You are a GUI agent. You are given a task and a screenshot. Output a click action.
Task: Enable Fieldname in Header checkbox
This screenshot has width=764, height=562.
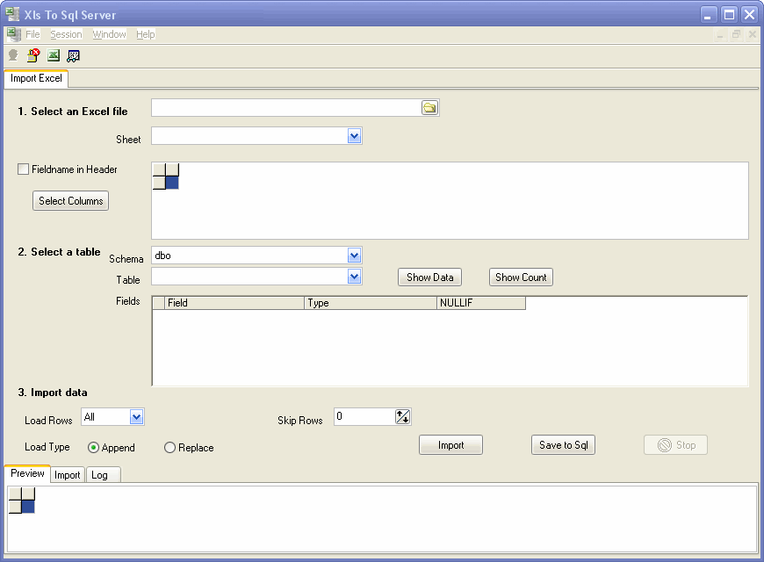[23, 169]
